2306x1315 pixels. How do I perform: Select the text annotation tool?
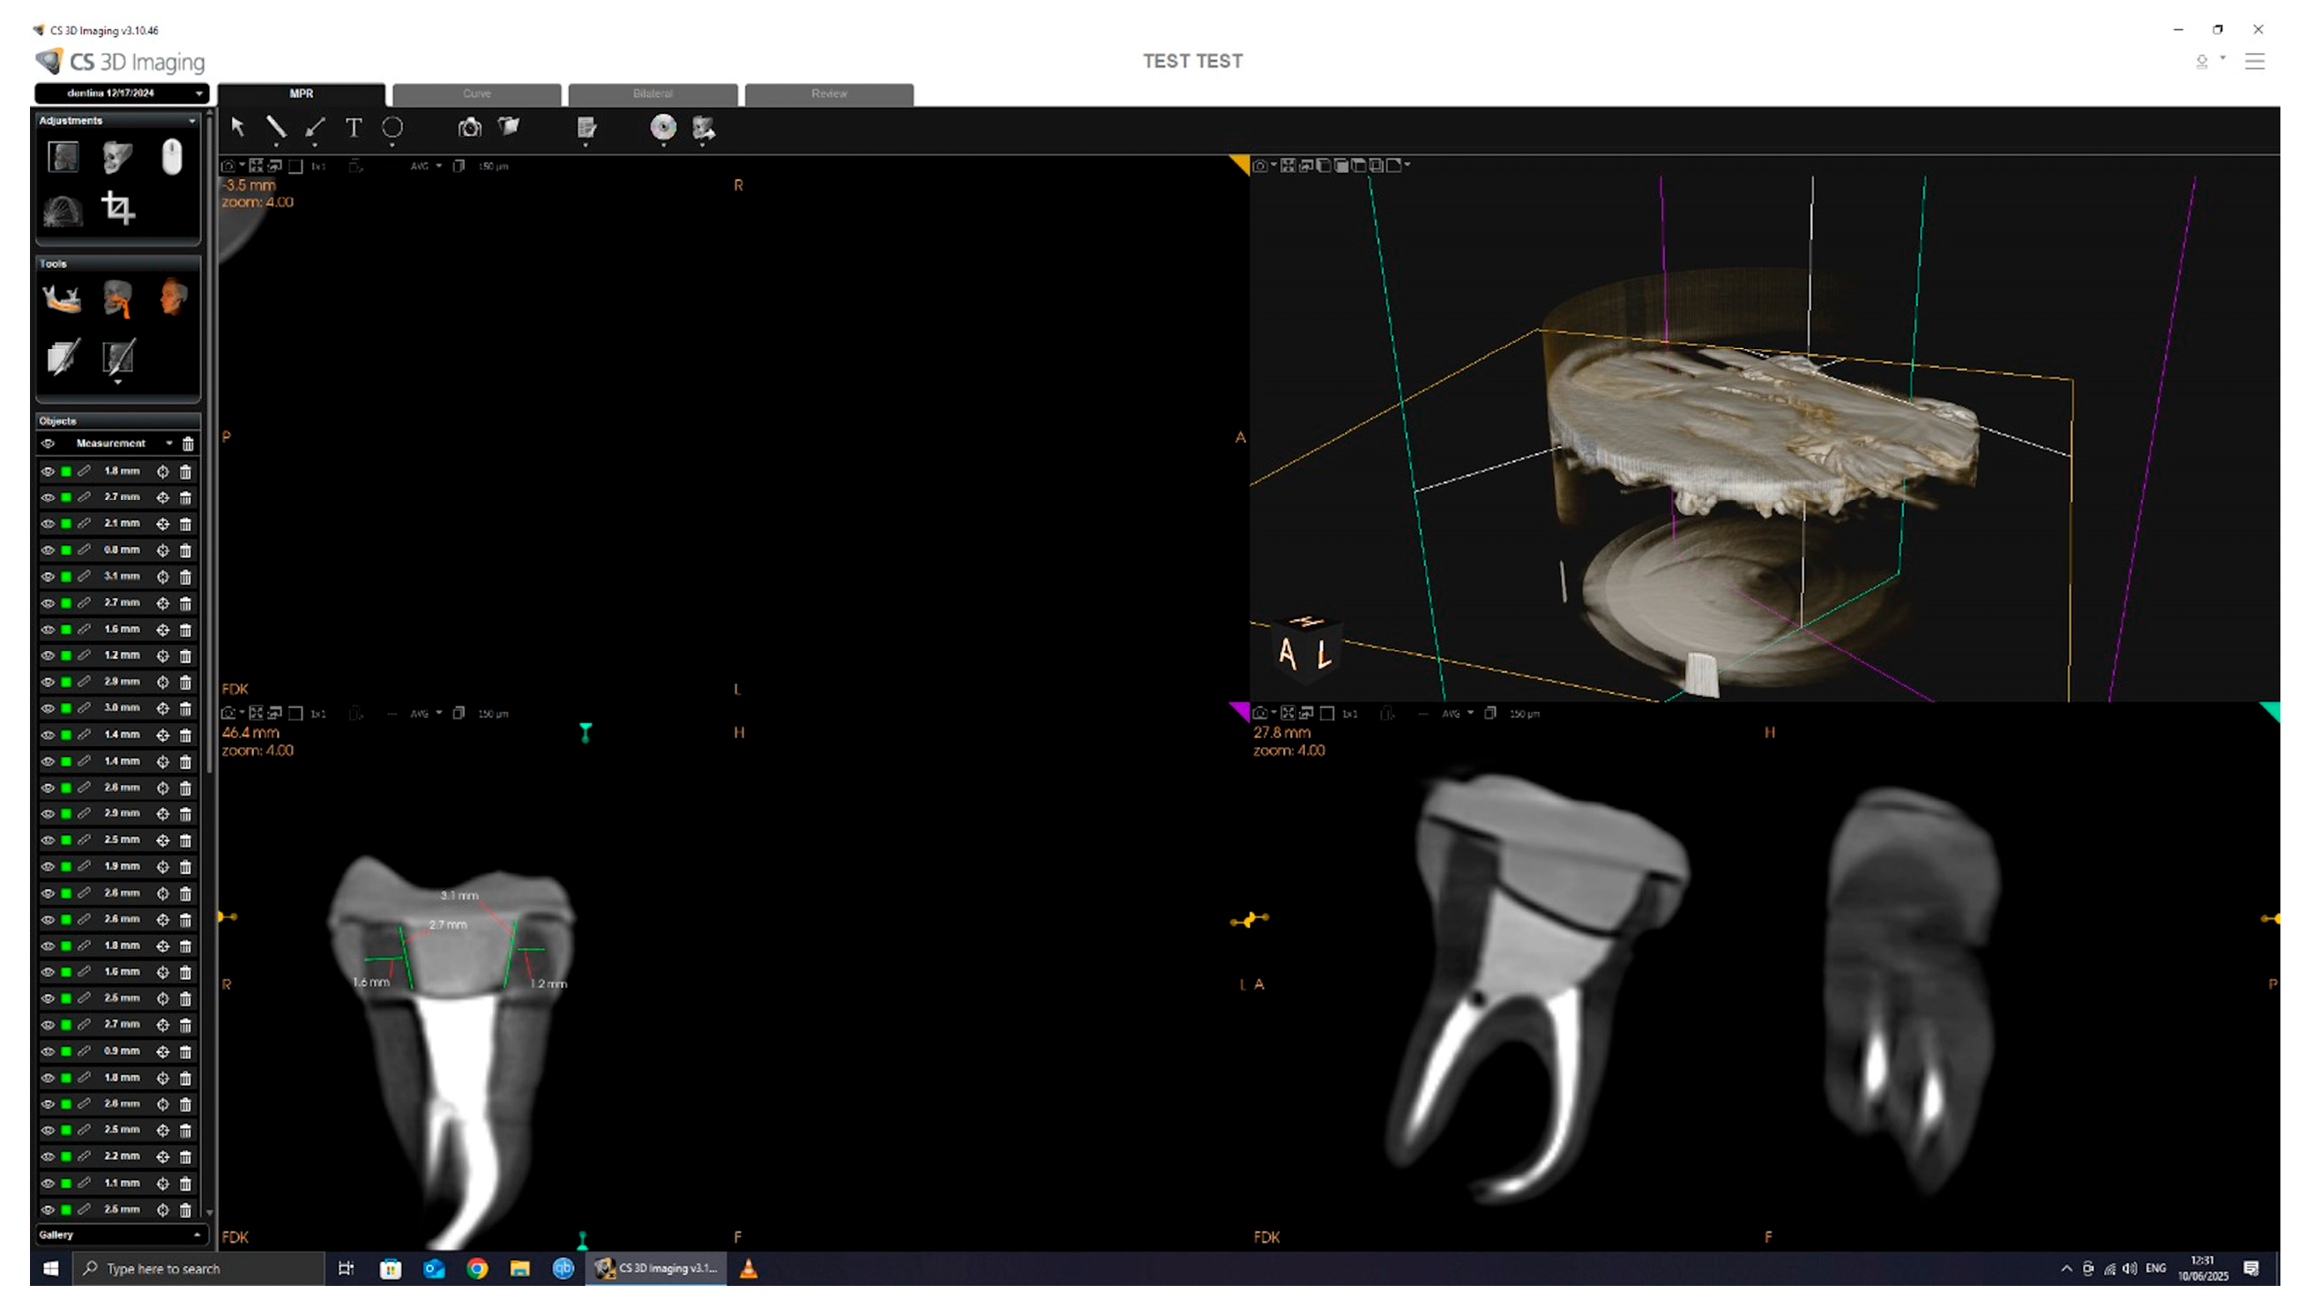[352, 128]
